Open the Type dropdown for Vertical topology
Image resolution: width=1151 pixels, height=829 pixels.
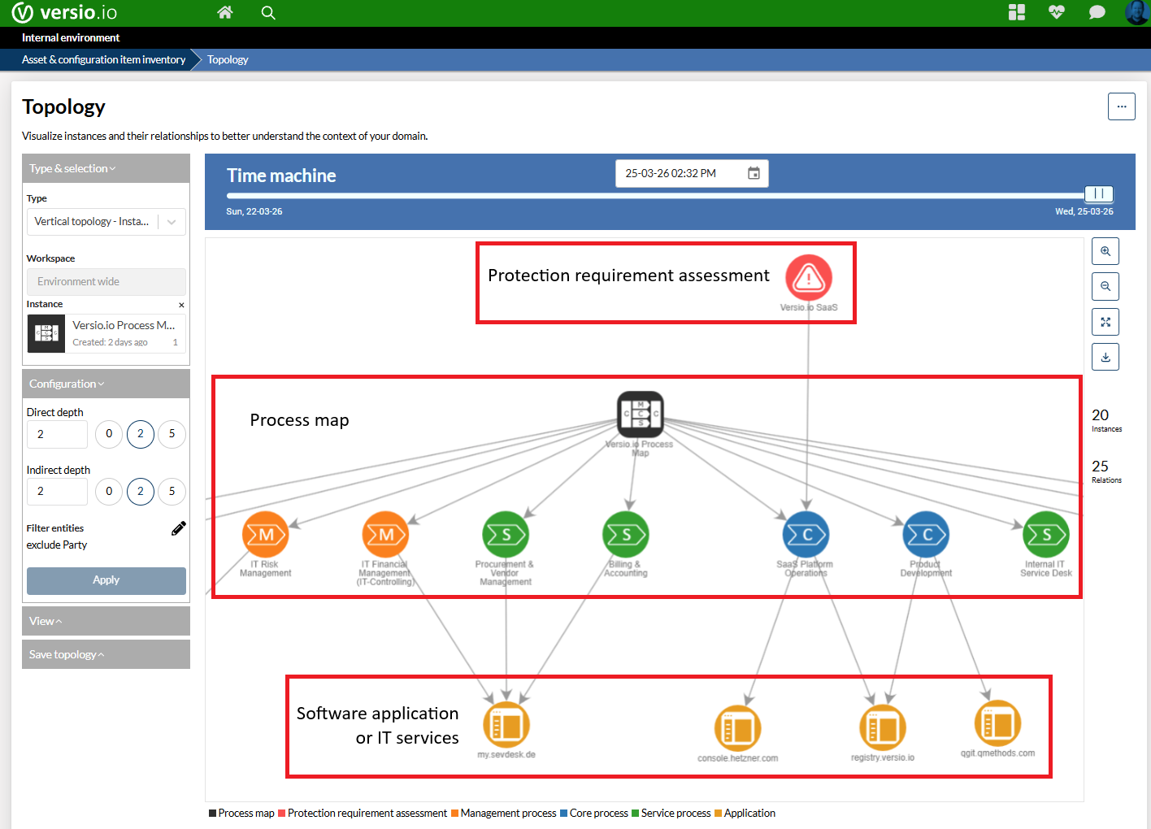pos(171,221)
